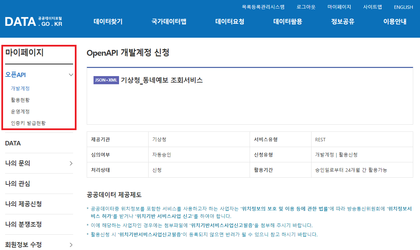Click the REST value cell

pyautogui.click(x=362, y=139)
